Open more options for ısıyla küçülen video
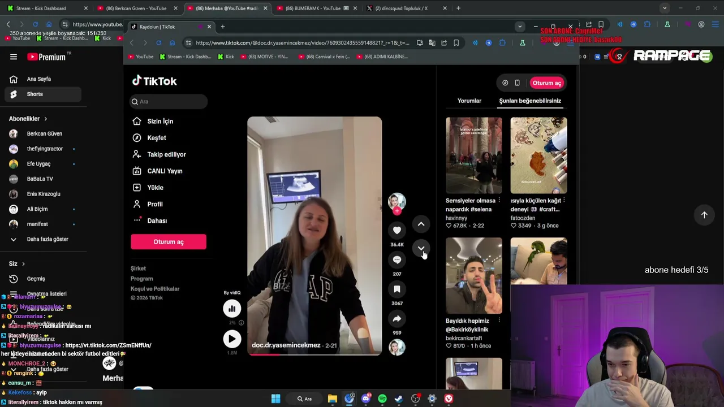Viewport: 724px width, 407px height. click(x=564, y=200)
